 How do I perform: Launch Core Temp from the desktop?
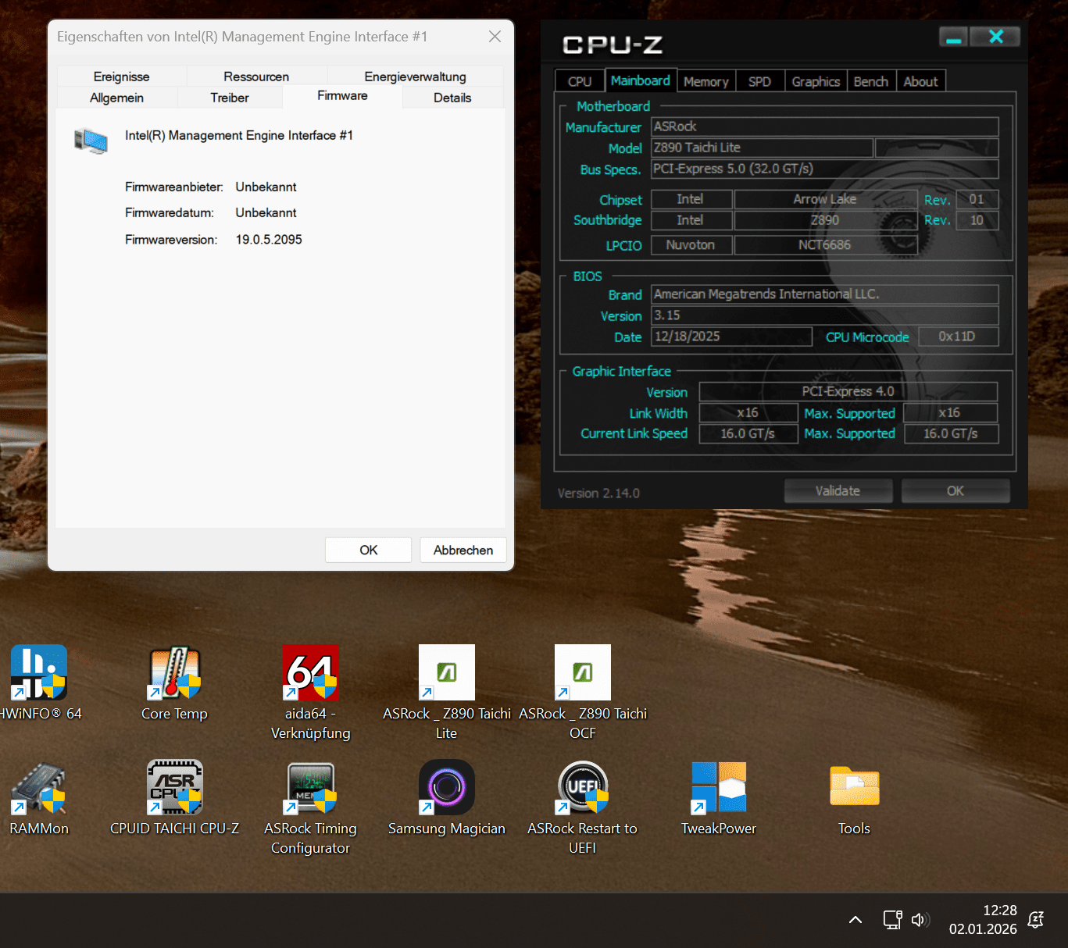(175, 682)
